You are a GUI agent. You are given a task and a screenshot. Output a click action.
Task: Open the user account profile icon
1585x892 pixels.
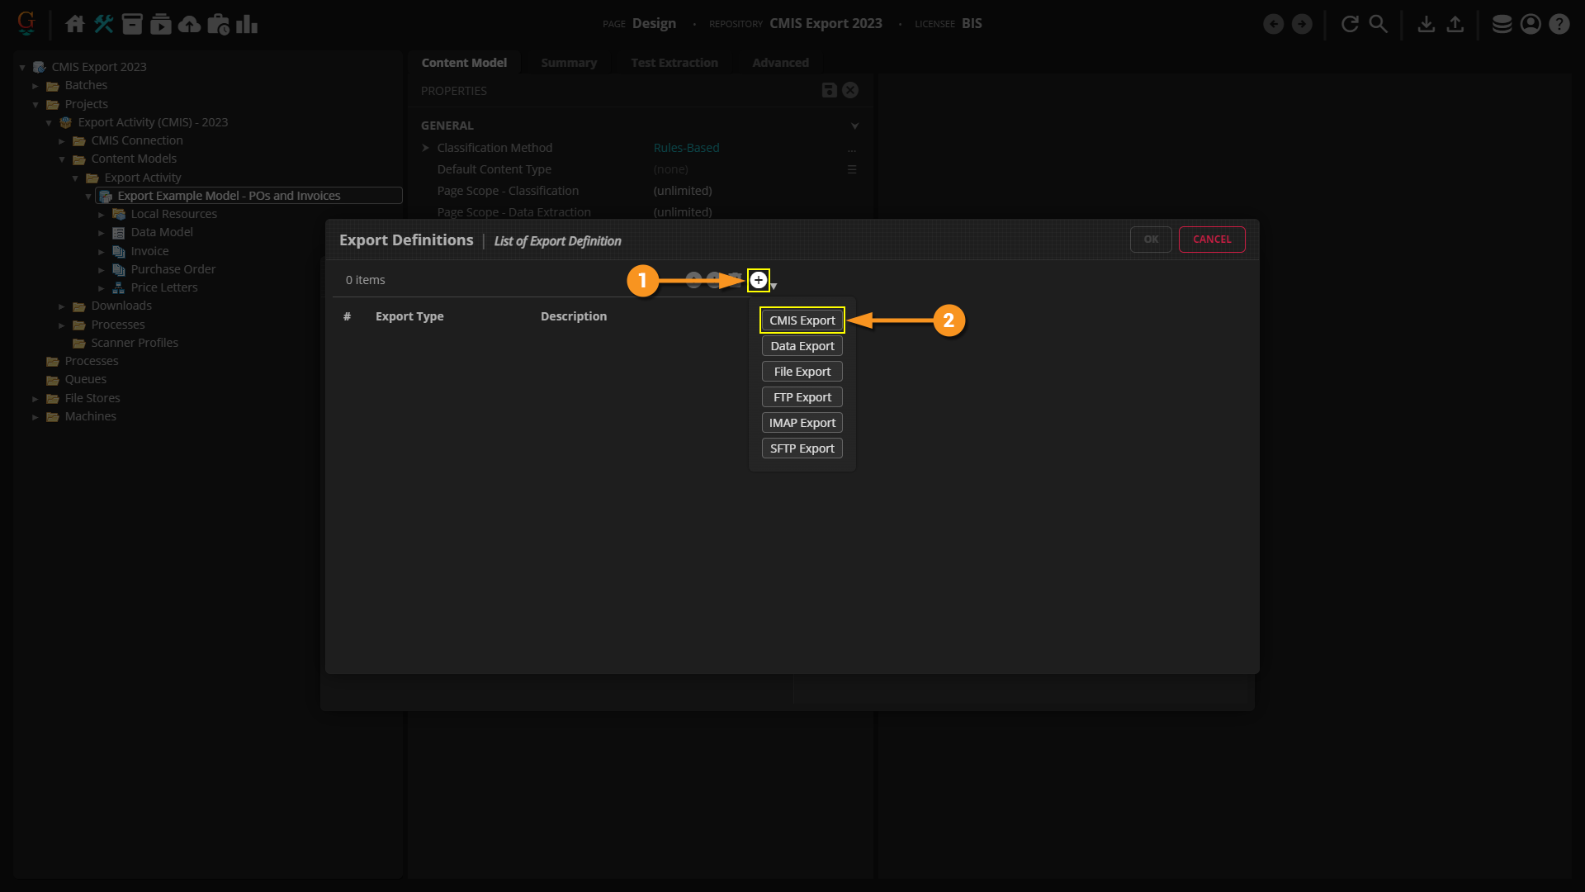[x=1530, y=24]
